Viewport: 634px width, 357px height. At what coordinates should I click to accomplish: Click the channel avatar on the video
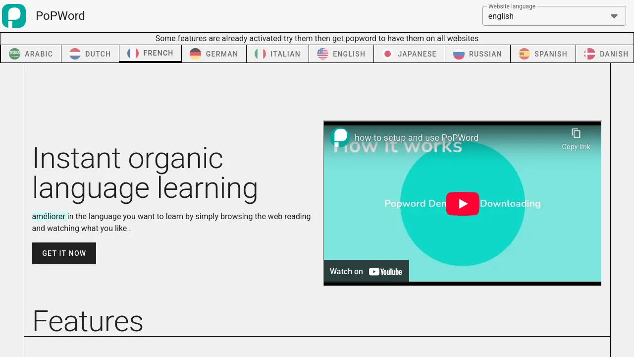[340, 137]
